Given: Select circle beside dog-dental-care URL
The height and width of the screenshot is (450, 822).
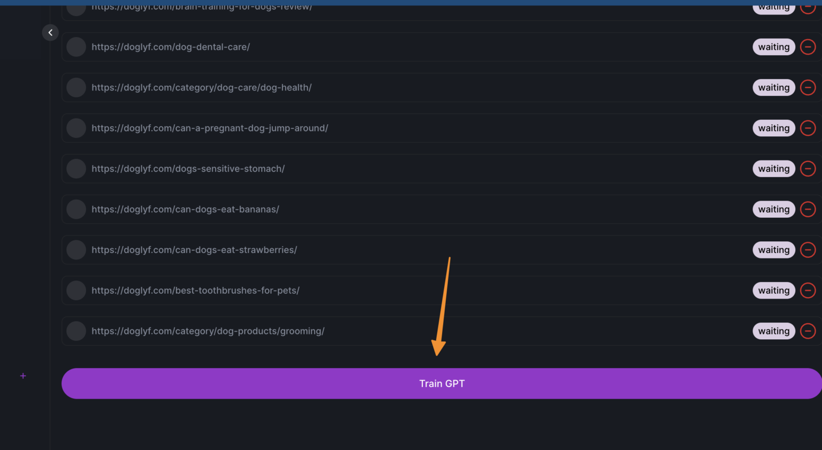Looking at the screenshot, I should pos(76,47).
